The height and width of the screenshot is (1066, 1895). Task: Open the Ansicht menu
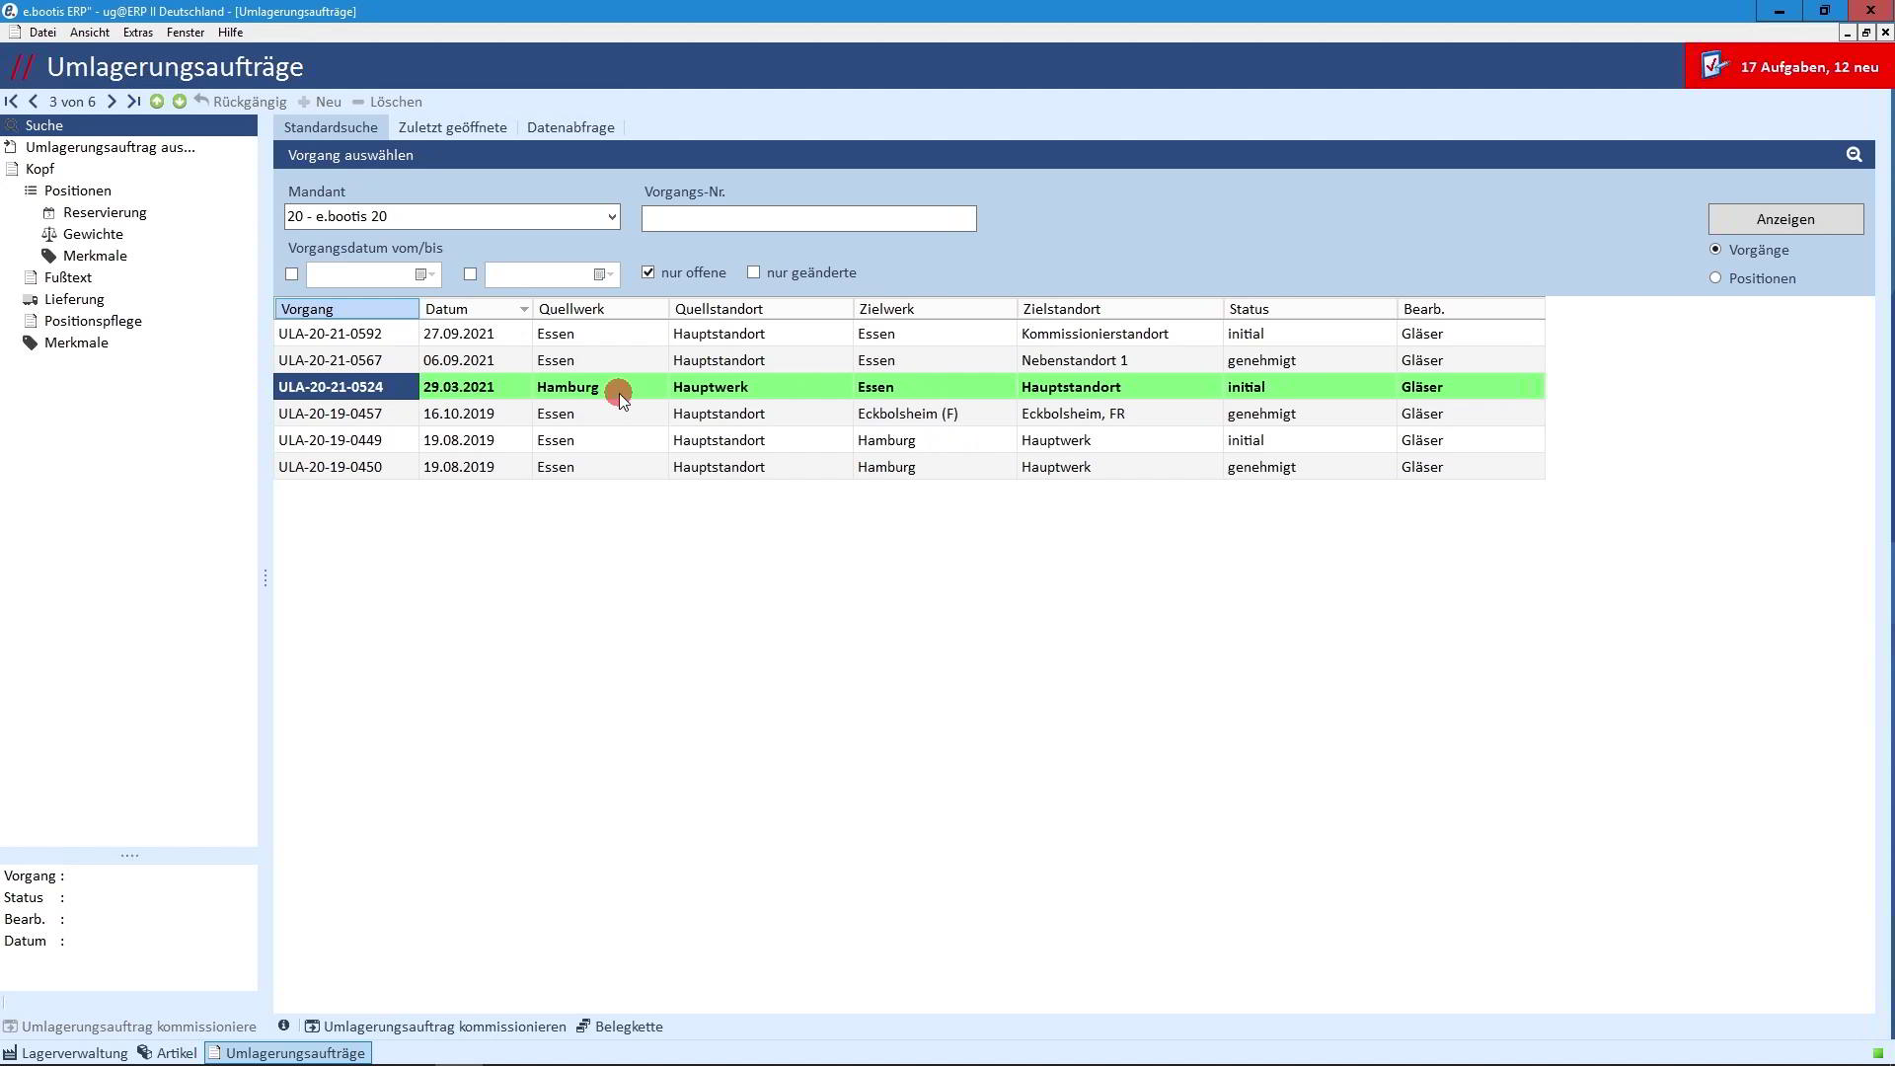90,33
